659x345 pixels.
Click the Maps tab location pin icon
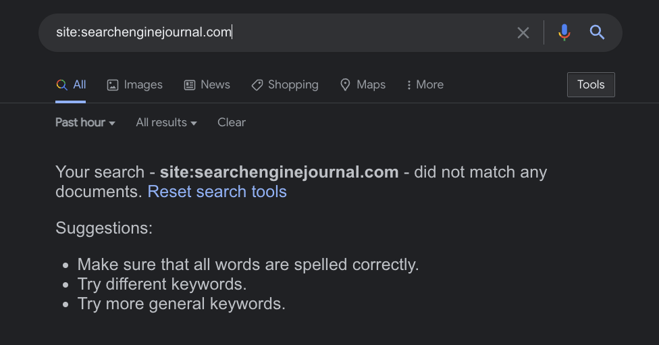pos(345,85)
